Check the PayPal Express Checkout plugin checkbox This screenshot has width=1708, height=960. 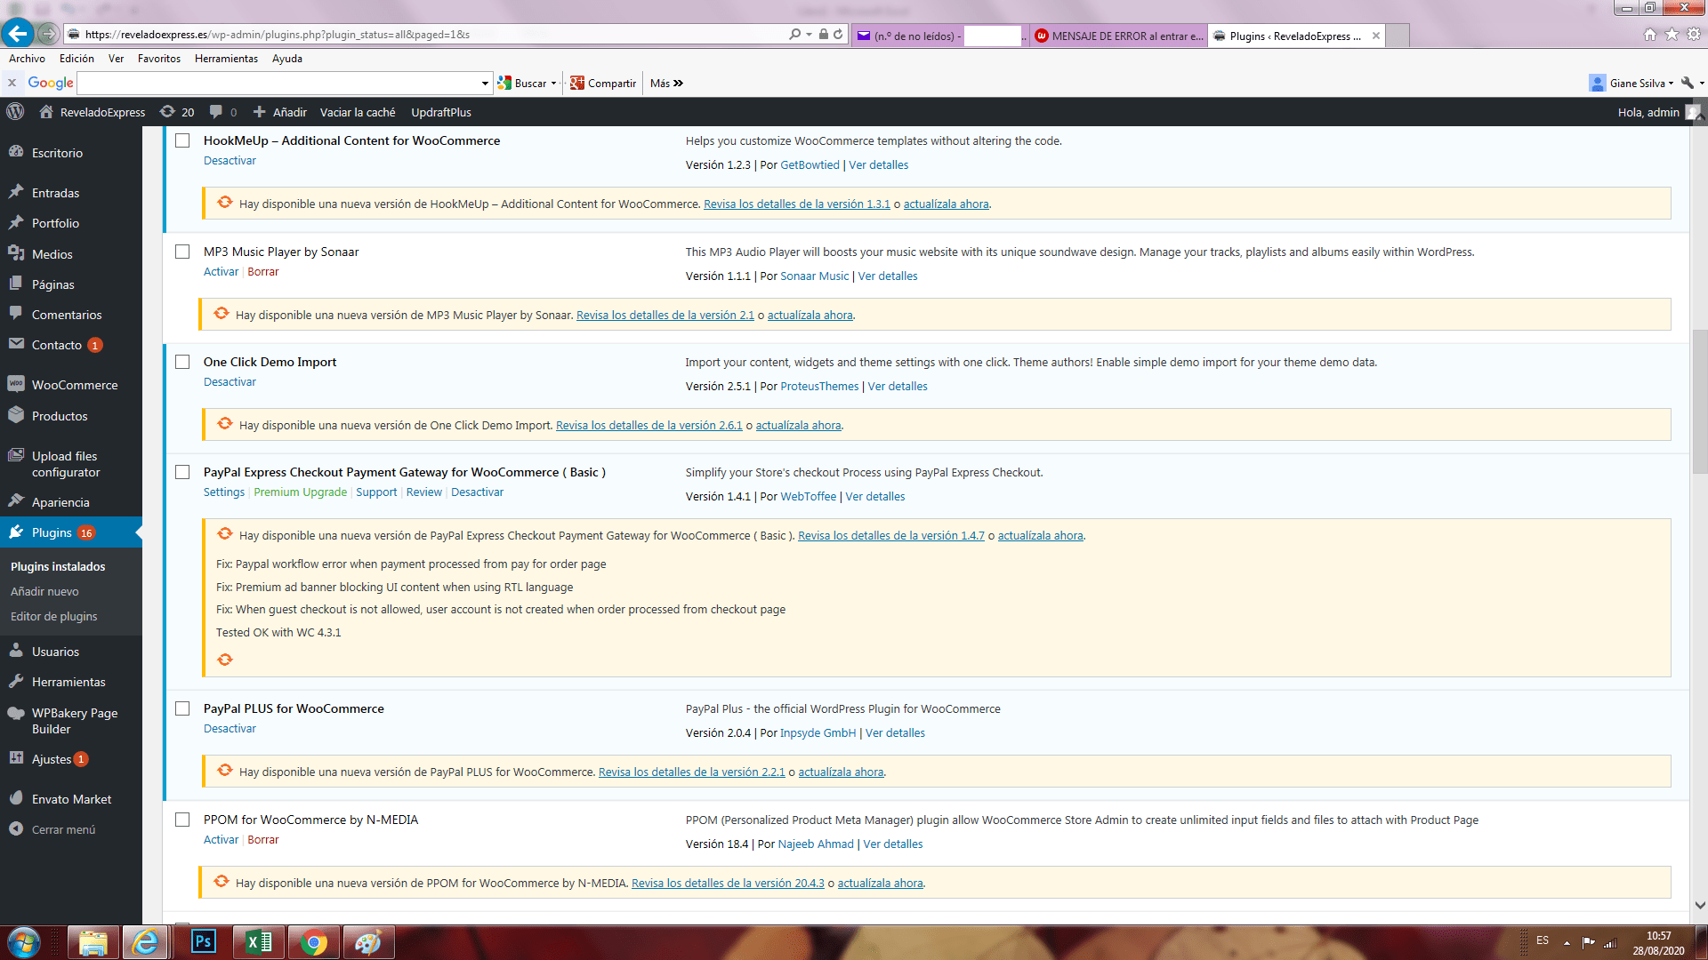[x=182, y=472]
